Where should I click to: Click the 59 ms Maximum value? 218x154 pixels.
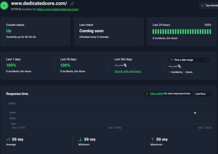(x=162, y=139)
